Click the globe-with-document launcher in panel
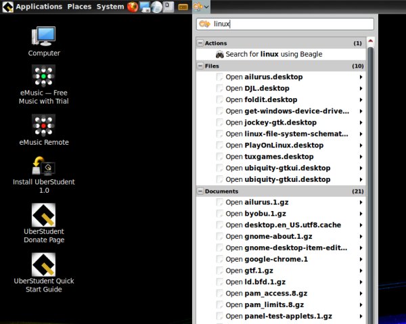 tap(156, 7)
